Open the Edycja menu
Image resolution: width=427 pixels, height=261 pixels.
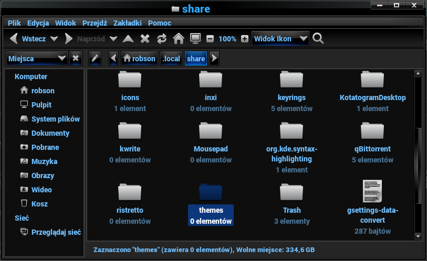pos(38,23)
